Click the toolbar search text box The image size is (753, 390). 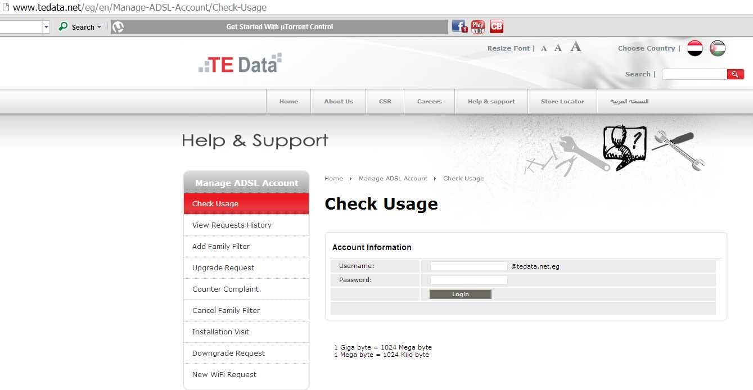click(x=21, y=26)
